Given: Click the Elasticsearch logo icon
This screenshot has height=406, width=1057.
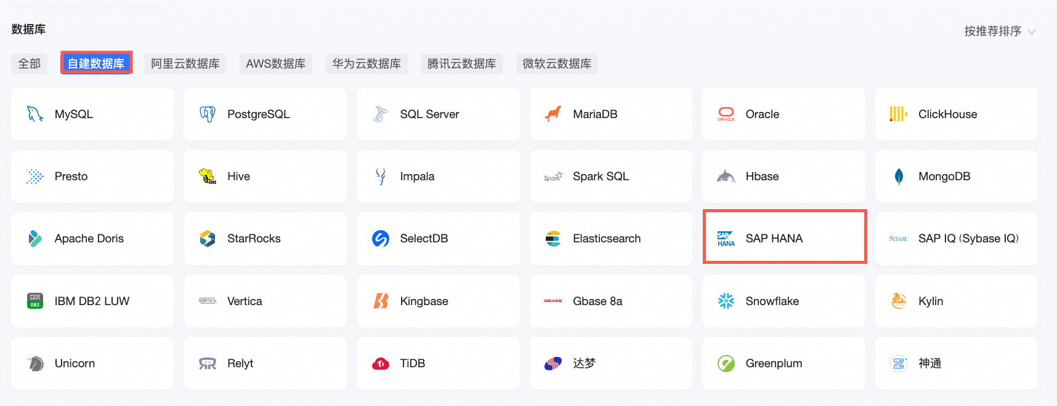Looking at the screenshot, I should 553,239.
